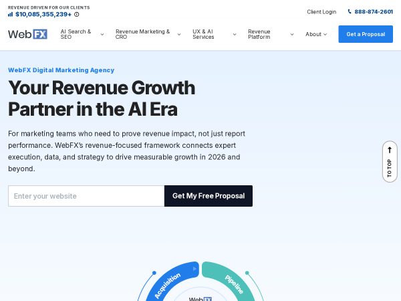Expand the AI Search & SEO chevron

102,34
